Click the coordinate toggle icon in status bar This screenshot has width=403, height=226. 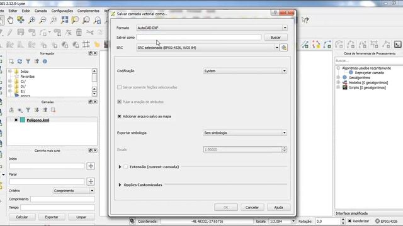(132, 221)
